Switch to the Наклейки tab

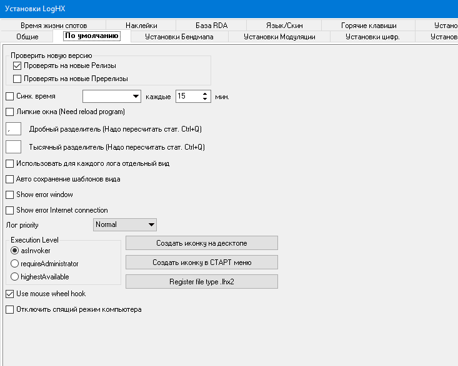(x=141, y=26)
